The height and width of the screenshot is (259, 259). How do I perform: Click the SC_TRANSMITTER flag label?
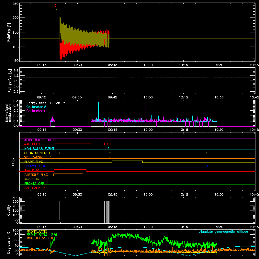38,157
